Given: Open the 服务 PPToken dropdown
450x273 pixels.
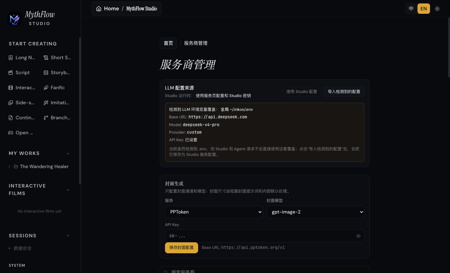Looking at the screenshot, I should tap(214, 212).
